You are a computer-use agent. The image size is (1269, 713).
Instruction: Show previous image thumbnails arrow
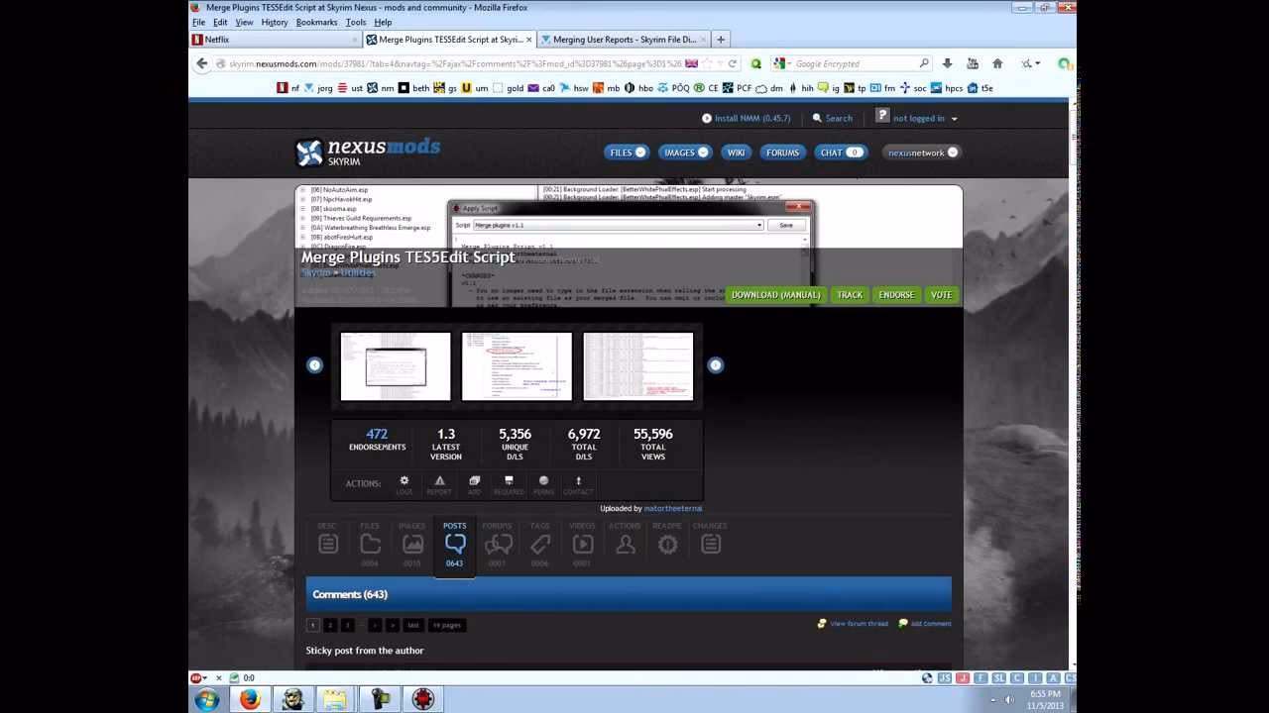point(314,365)
